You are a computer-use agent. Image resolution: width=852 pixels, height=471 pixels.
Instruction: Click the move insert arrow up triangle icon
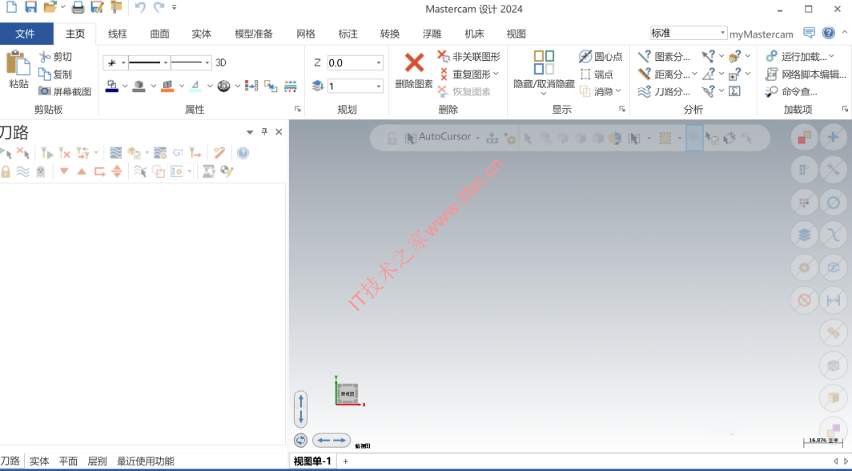pyautogui.click(x=82, y=171)
